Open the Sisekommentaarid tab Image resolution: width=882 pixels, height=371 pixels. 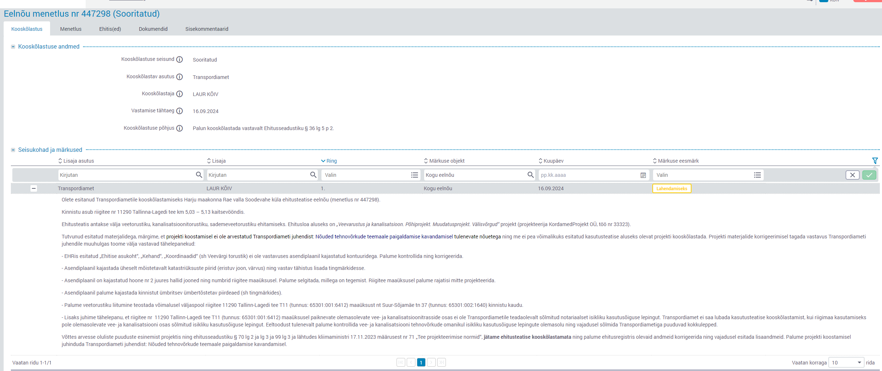click(207, 29)
